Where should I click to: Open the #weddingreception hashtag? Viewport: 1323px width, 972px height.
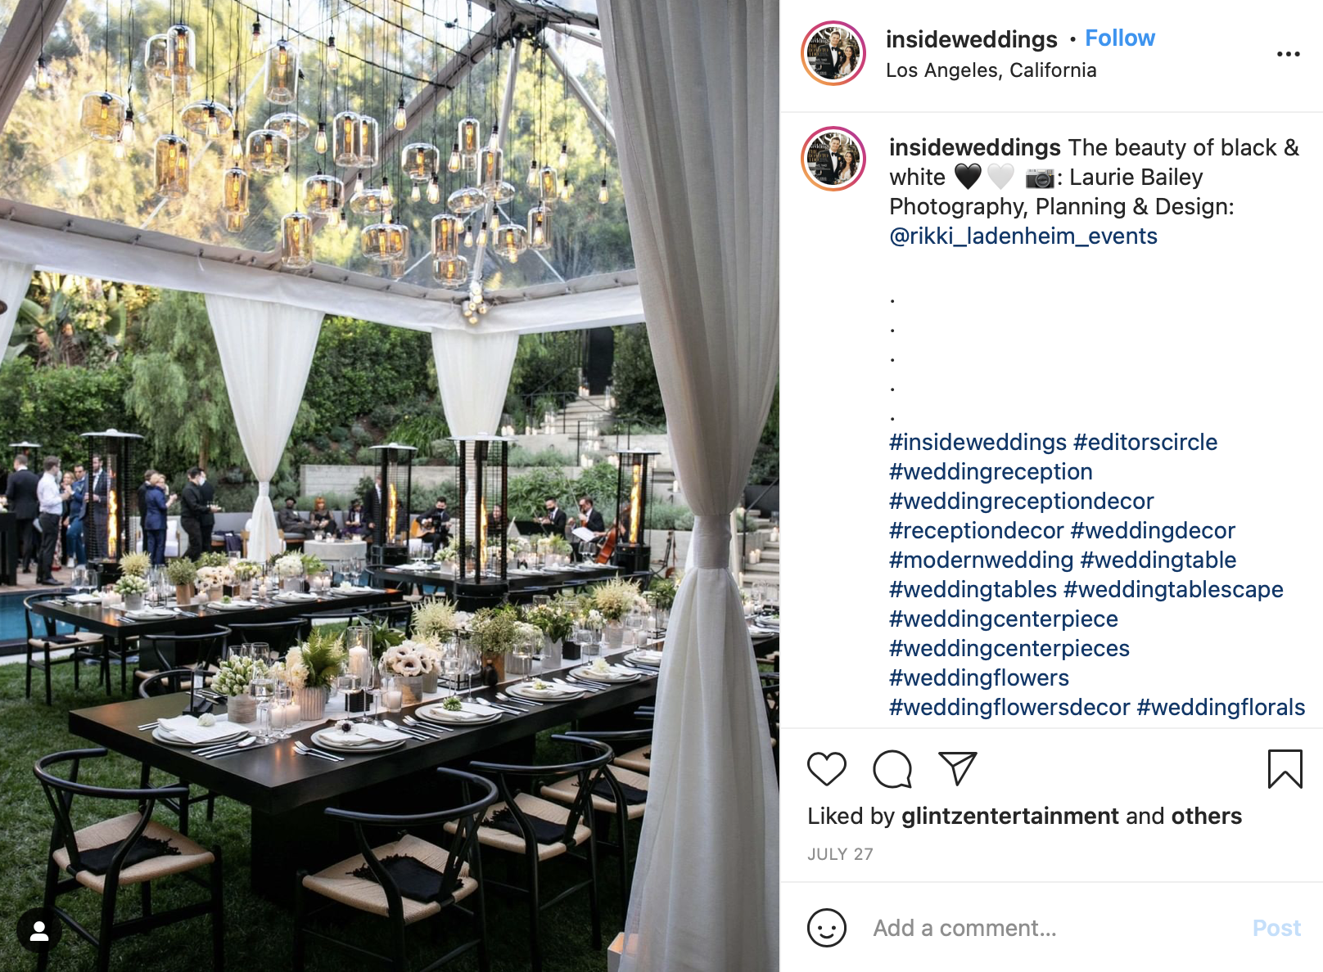(991, 471)
